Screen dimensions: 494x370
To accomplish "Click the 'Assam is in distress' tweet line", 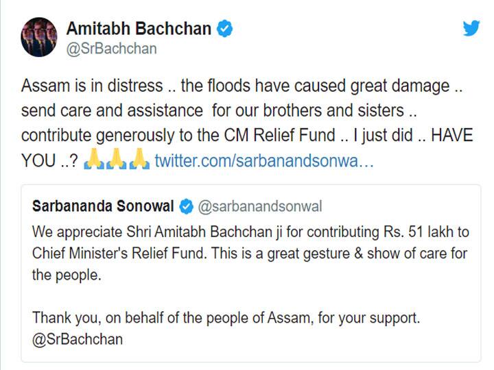I will (x=93, y=86).
